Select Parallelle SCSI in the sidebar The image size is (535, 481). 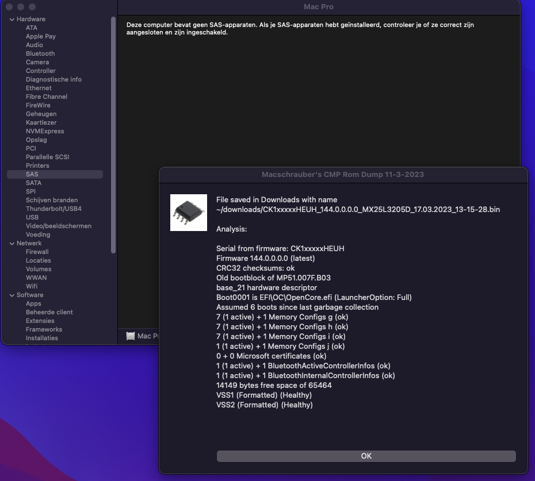coord(47,157)
